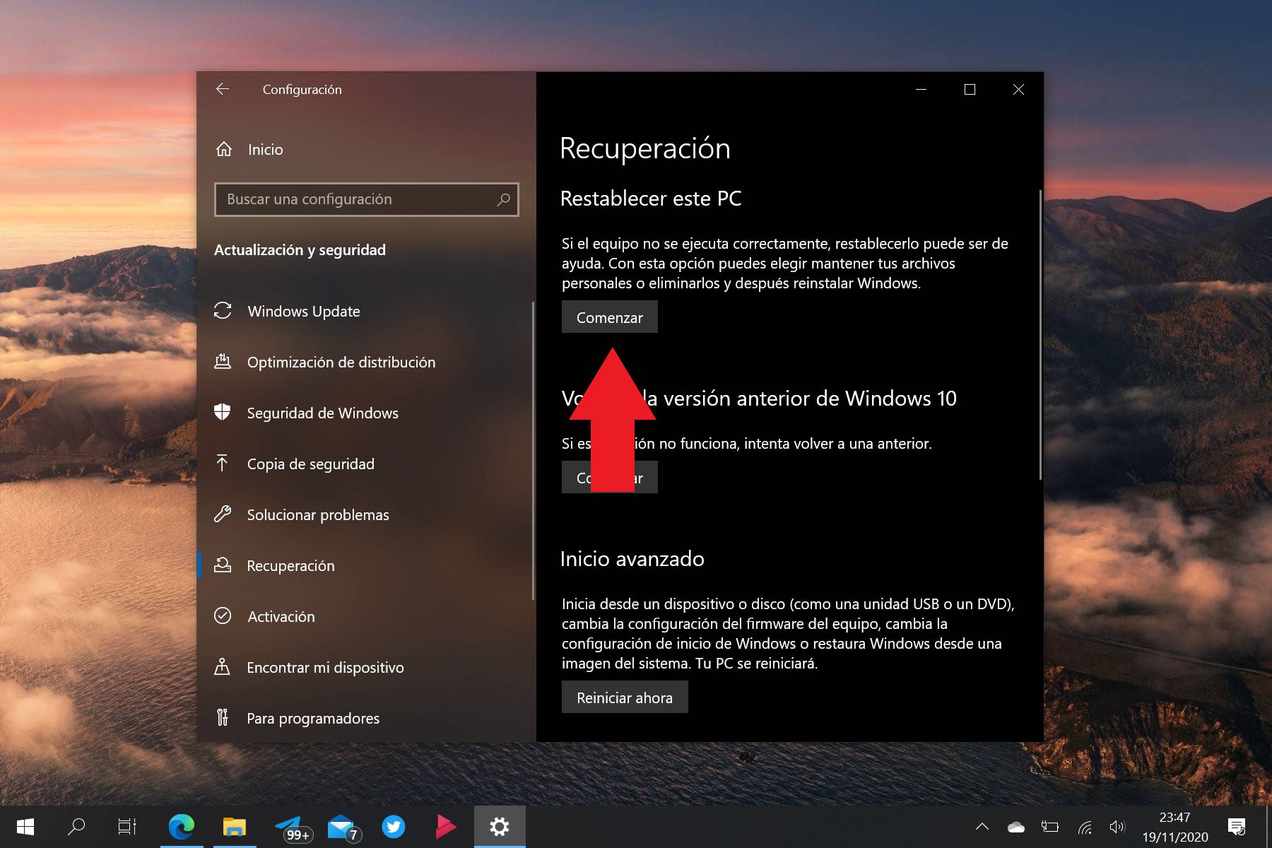Open Task View in taskbar
The image size is (1272, 848).
[x=127, y=826]
